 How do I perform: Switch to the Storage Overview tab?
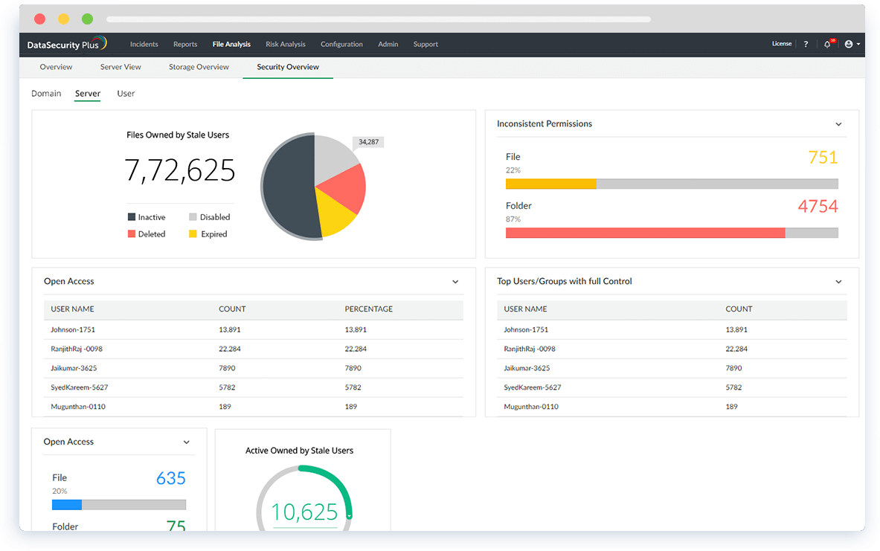pyautogui.click(x=199, y=67)
